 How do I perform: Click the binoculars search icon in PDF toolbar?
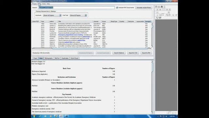pos(162,7)
